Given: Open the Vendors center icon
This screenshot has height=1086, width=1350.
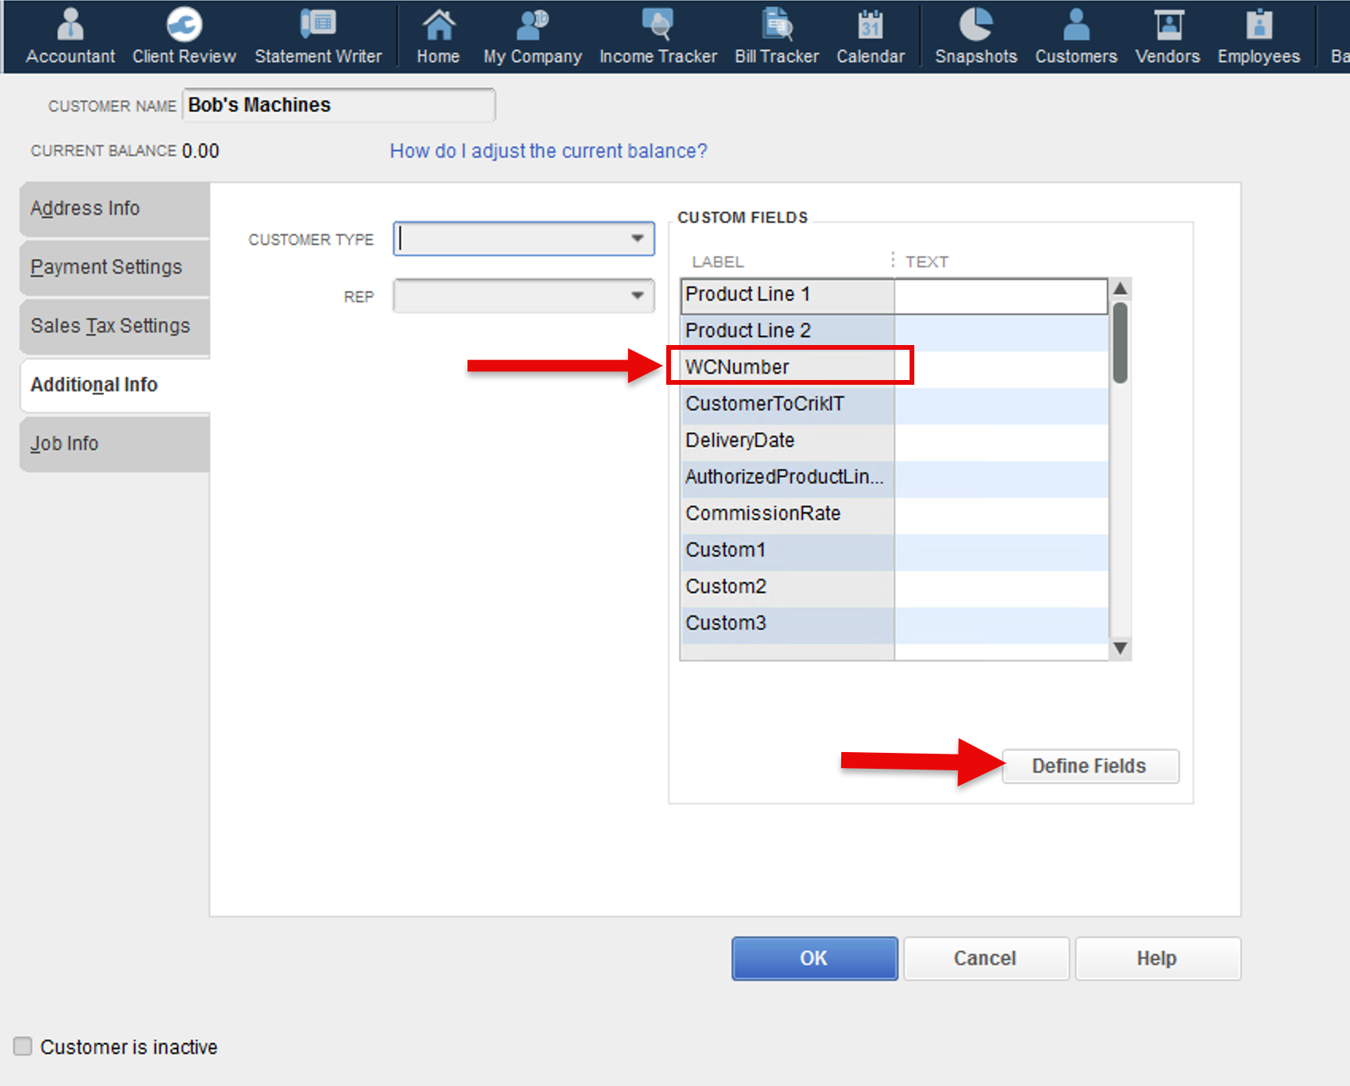Looking at the screenshot, I should 1167,36.
